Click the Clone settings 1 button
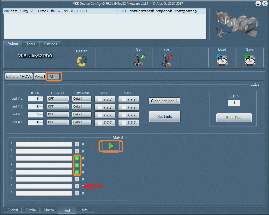269x215 pixels. 164,101
